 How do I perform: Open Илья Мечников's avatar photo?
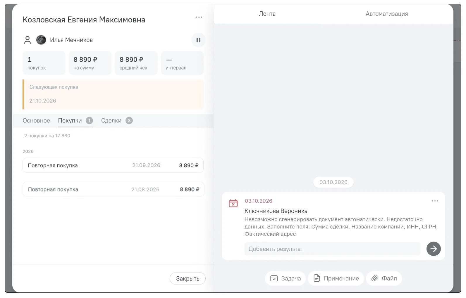tap(41, 40)
